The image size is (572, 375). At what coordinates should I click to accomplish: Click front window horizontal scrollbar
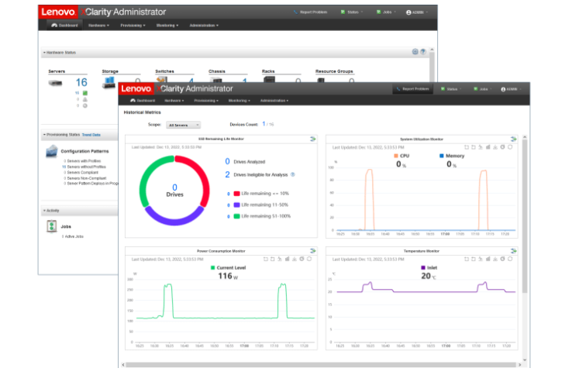(321, 365)
